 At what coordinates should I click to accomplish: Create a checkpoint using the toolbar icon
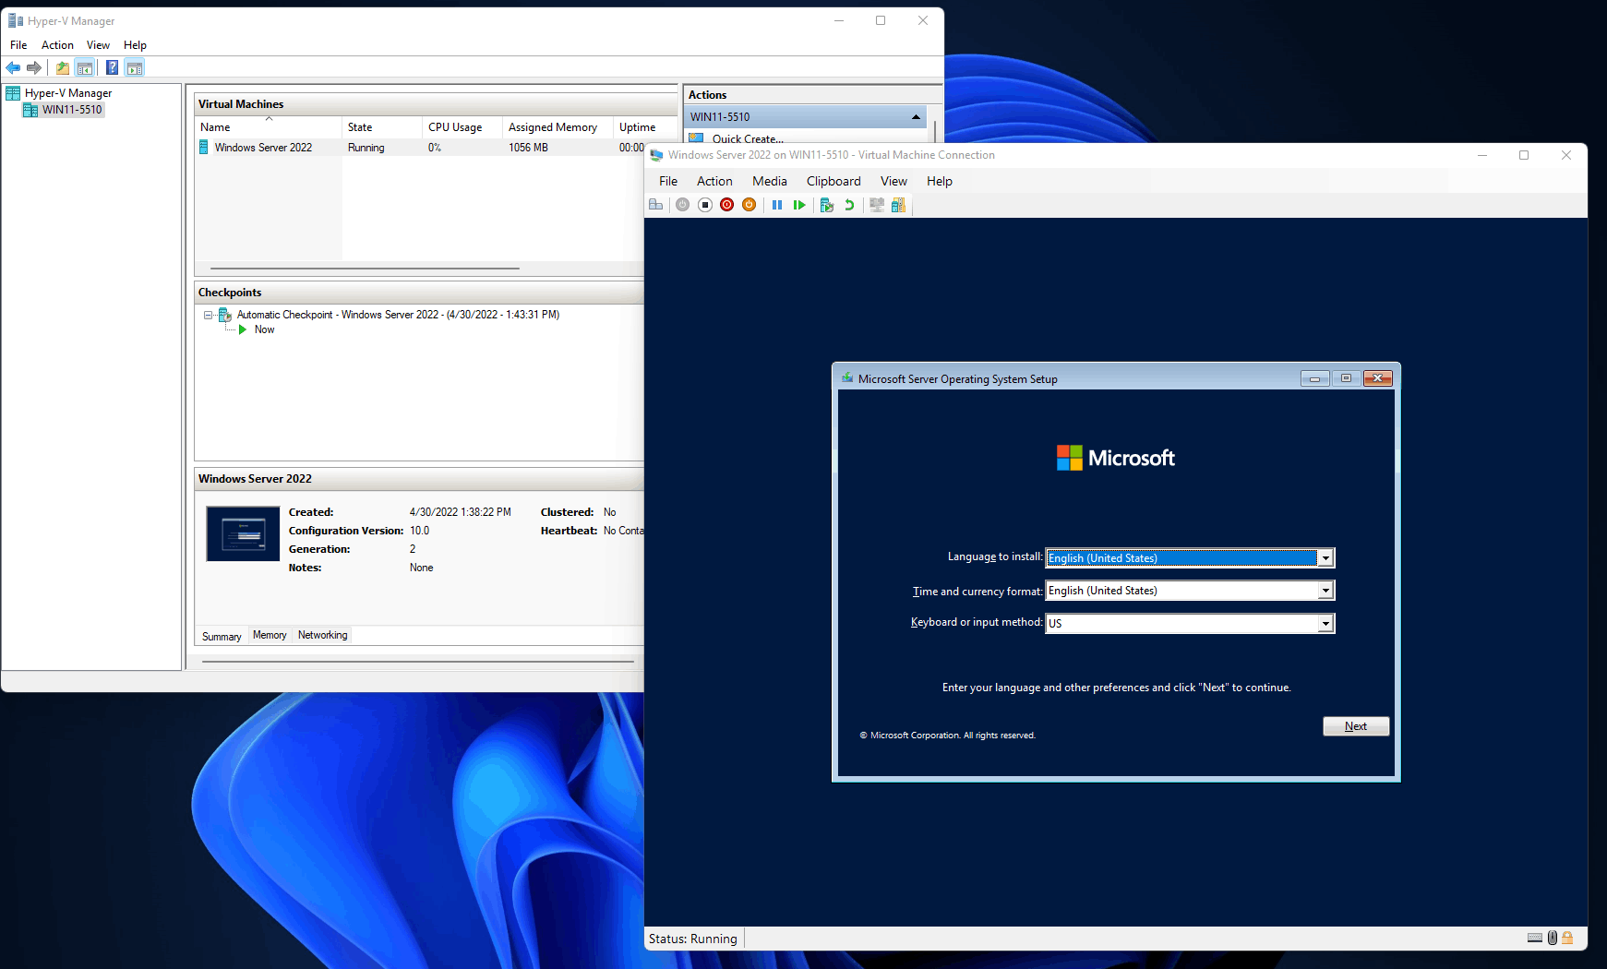827,205
